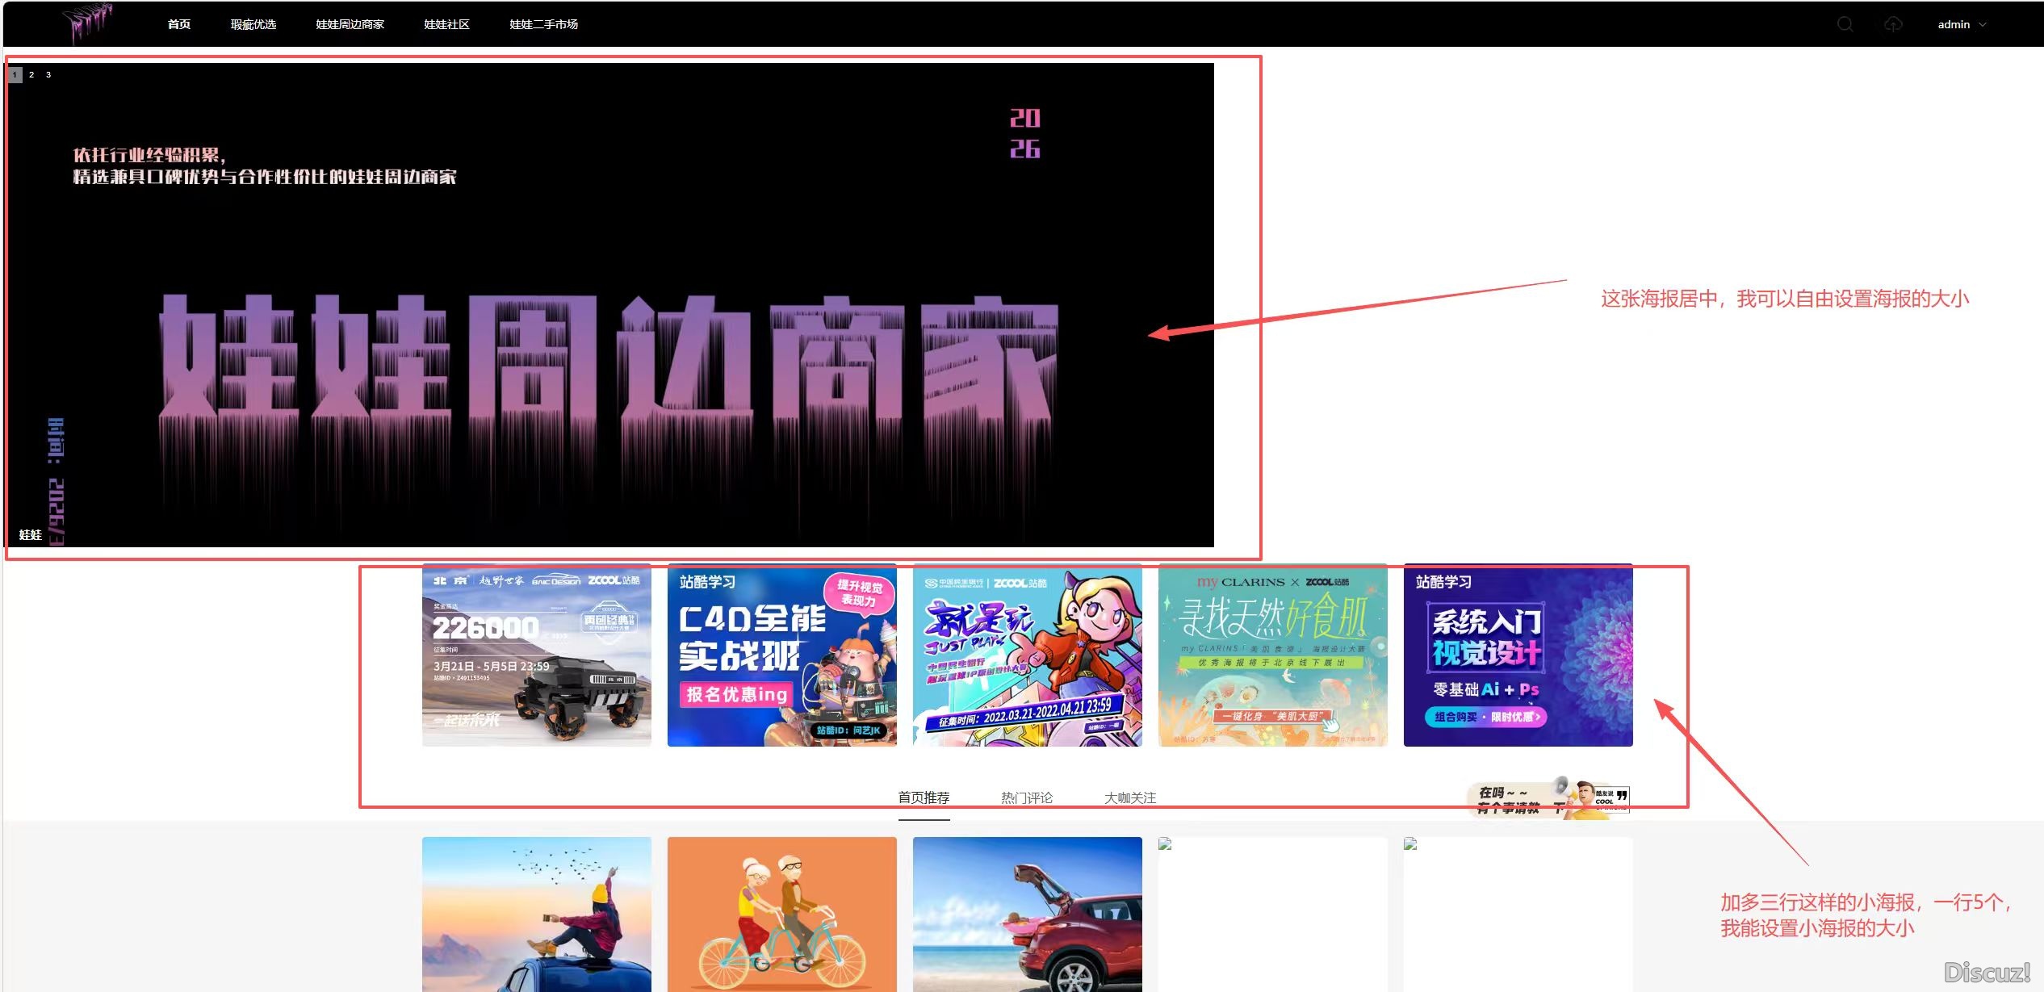Open the admin account dropdown
This screenshot has height=992, width=2044.
tap(1961, 24)
